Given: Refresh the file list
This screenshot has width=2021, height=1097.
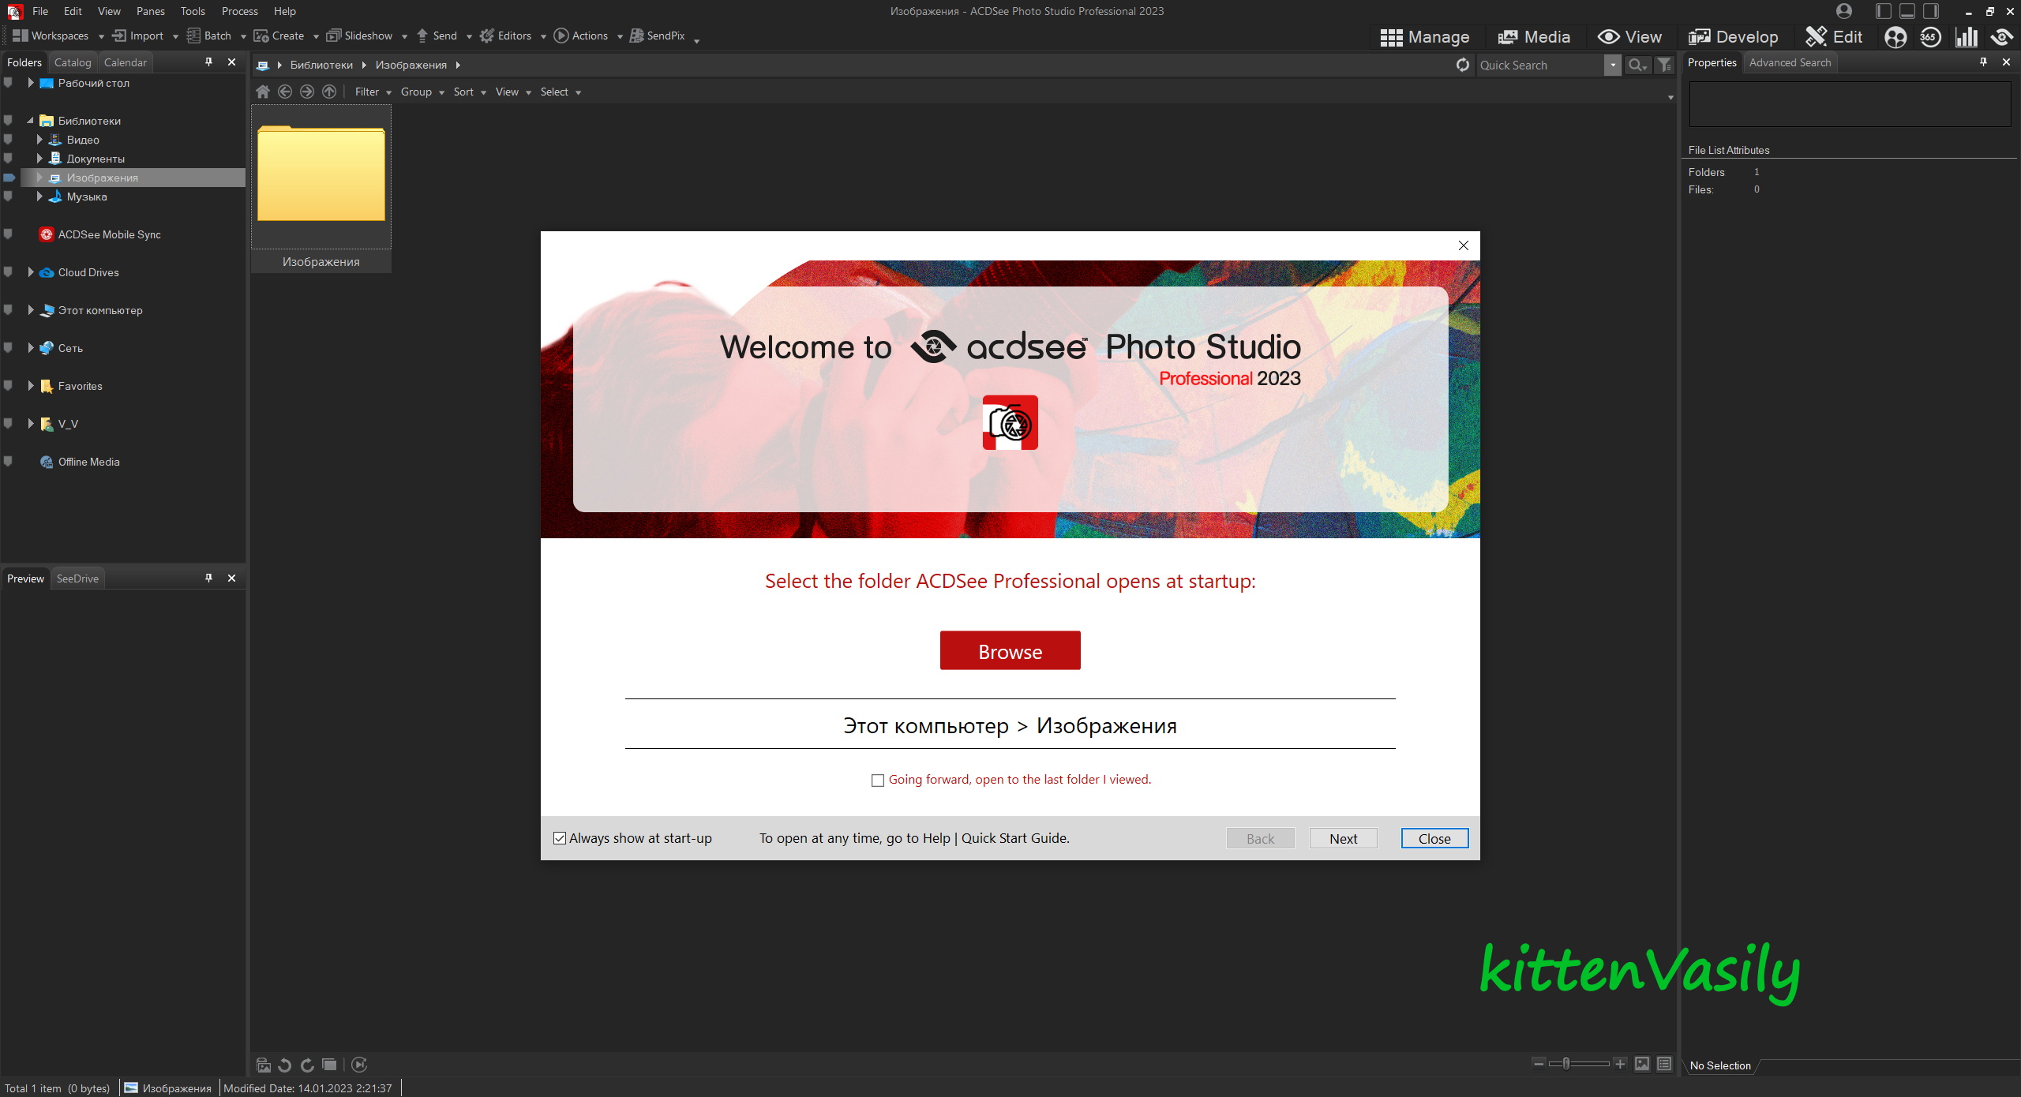Looking at the screenshot, I should point(1463,65).
